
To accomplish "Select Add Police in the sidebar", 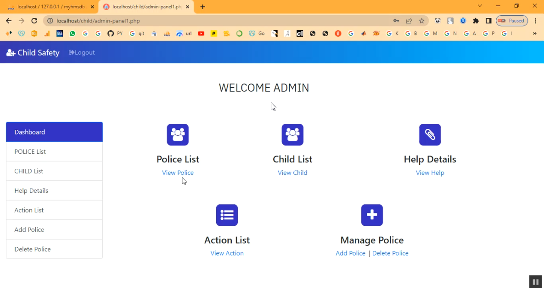I will (29, 229).
